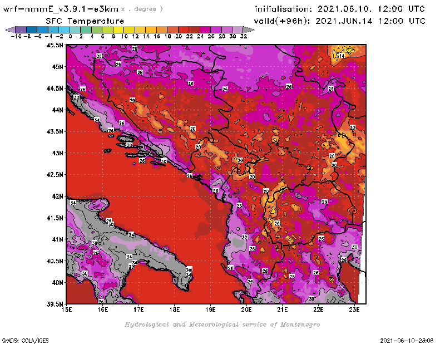Click the '20E' longitude label
445x344 pixels.
click(246, 309)
